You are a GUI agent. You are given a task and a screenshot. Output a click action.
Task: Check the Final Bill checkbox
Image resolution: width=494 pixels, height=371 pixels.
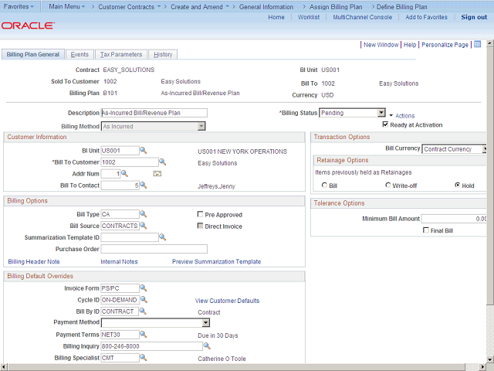(426, 230)
